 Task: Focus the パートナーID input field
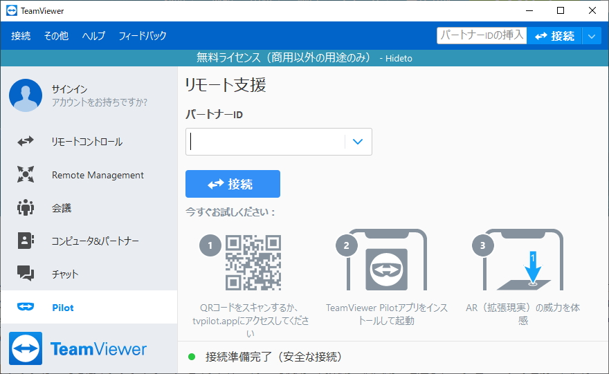[266, 142]
